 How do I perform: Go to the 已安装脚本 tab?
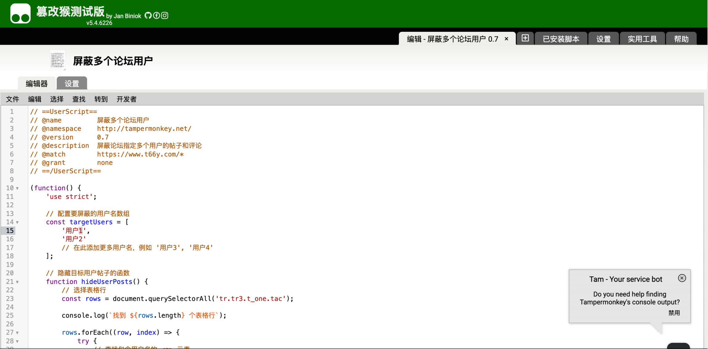(x=561, y=39)
